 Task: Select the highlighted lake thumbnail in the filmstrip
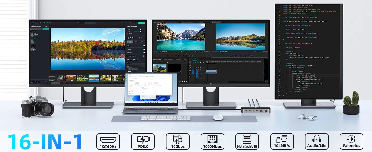click(x=94, y=78)
